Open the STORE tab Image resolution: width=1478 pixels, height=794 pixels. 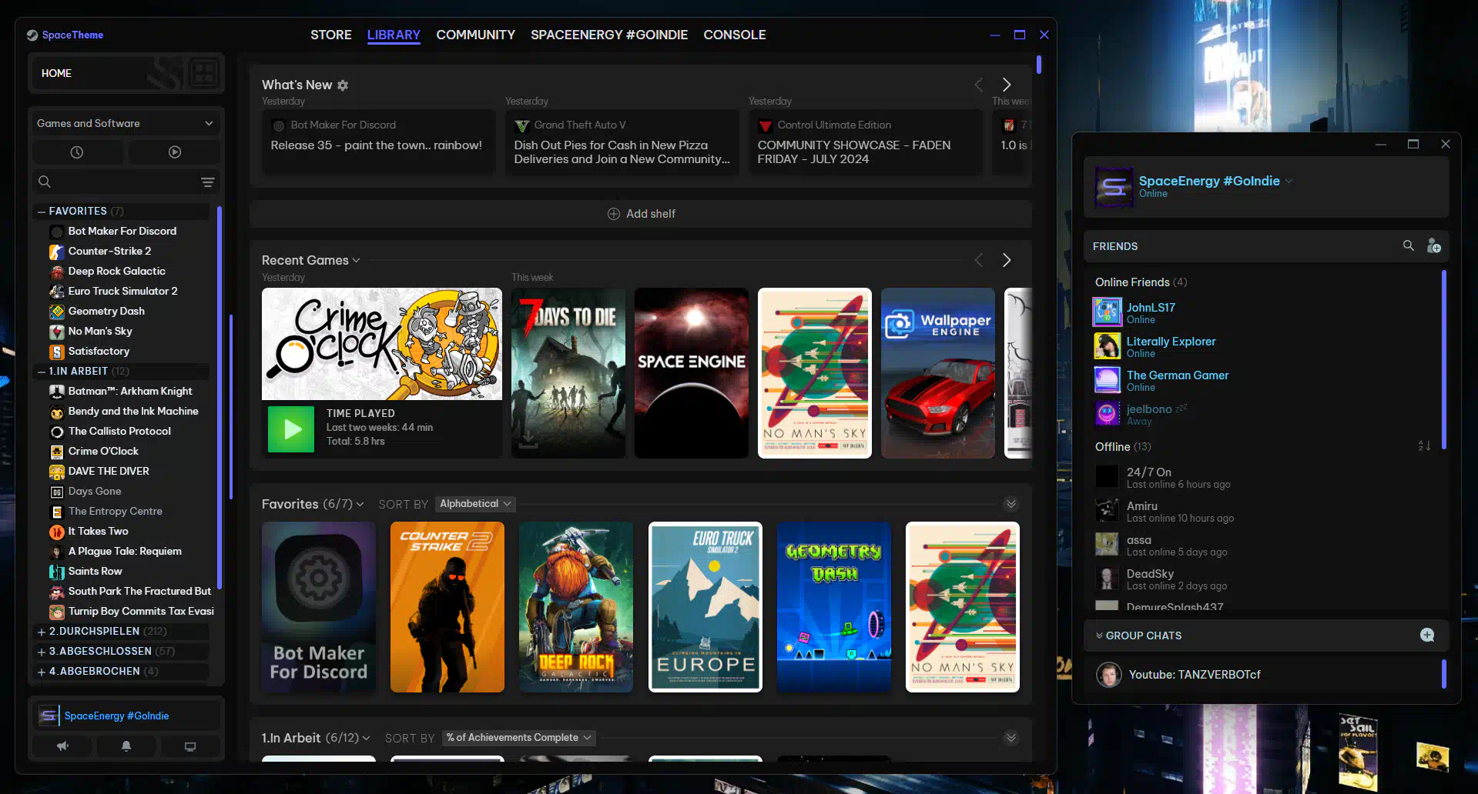click(x=331, y=35)
